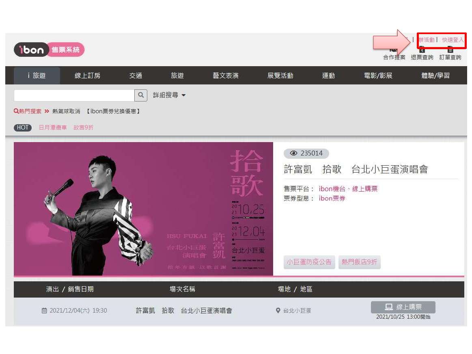Go to 線上訂房 in navigation bar

pos(87,76)
